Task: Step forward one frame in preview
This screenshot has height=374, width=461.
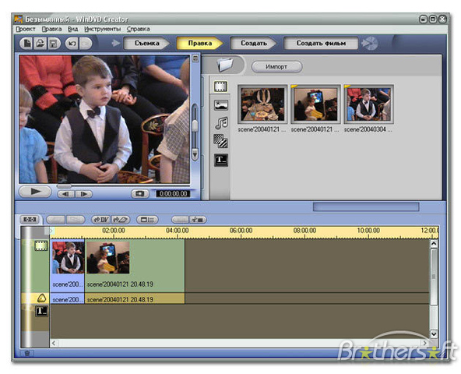Action: 84,194
